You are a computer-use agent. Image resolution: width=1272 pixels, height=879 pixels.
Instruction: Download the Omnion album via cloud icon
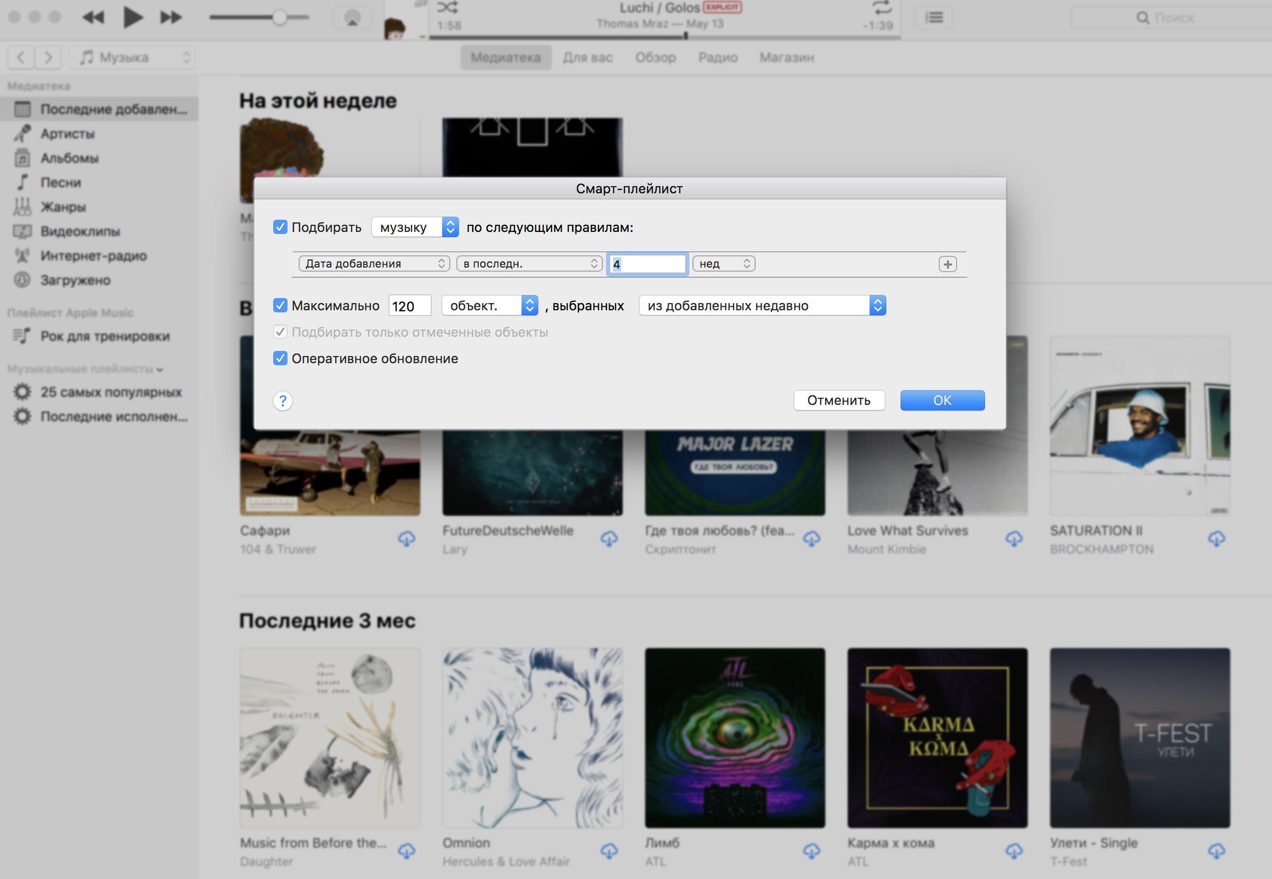pyautogui.click(x=609, y=851)
